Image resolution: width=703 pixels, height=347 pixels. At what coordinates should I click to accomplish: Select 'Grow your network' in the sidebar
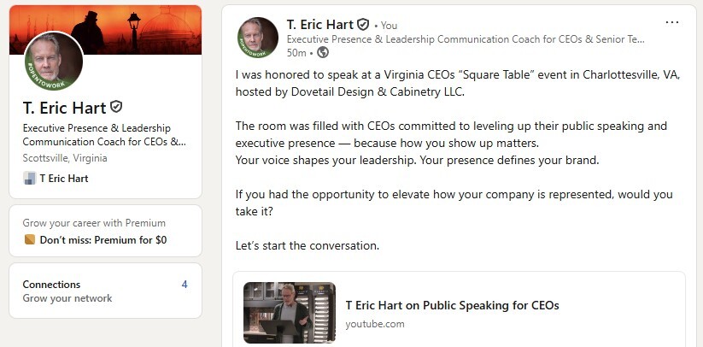coord(67,298)
